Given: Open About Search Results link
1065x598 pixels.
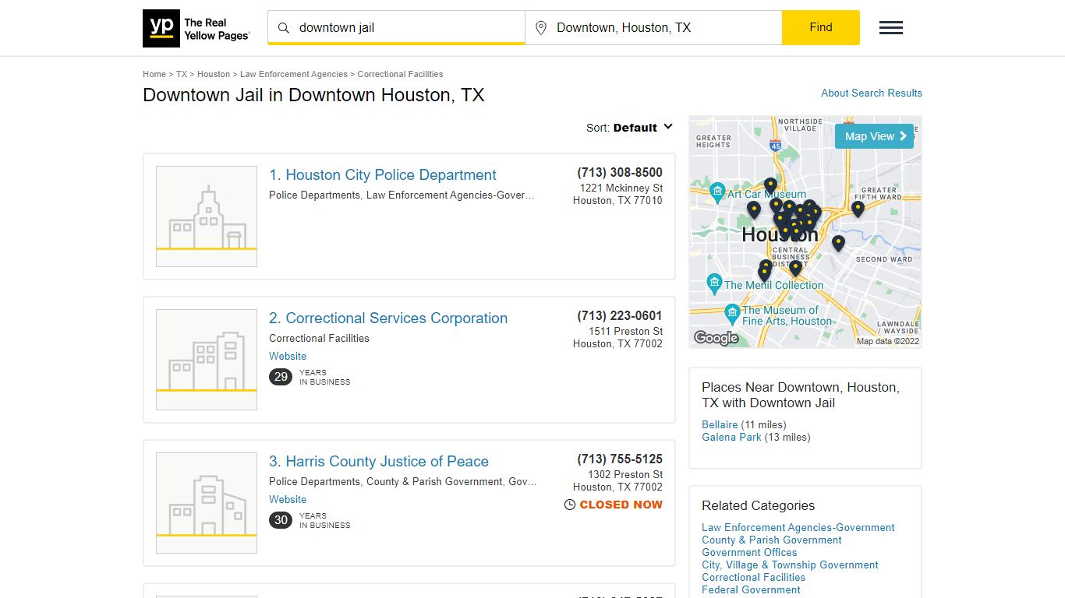Looking at the screenshot, I should [x=872, y=93].
